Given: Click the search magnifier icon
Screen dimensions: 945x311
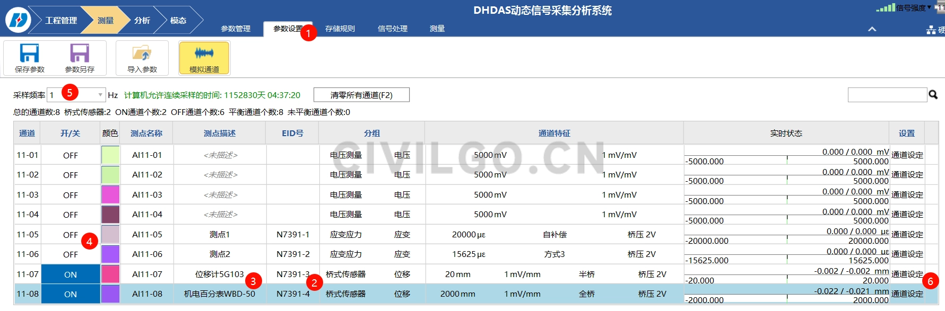Looking at the screenshot, I should point(933,95).
